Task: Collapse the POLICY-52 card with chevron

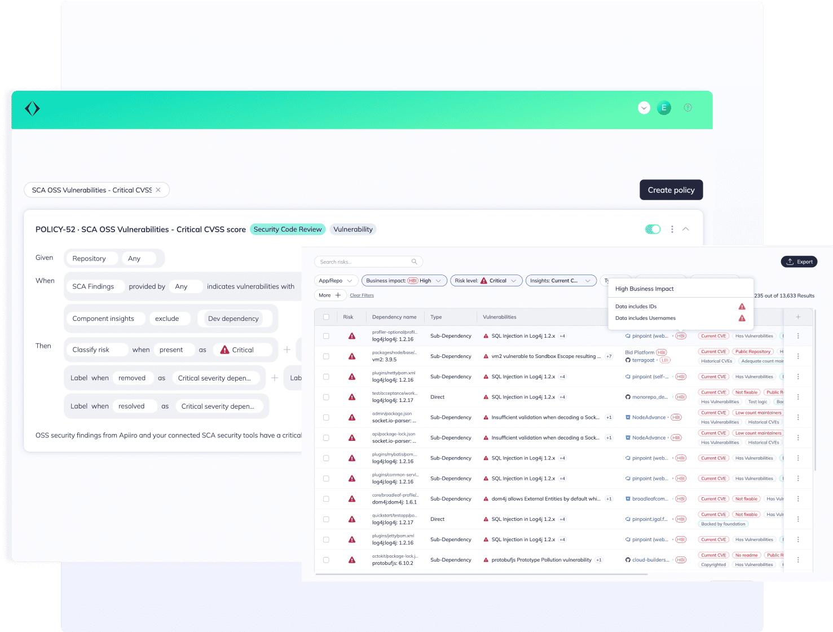Action: point(686,229)
